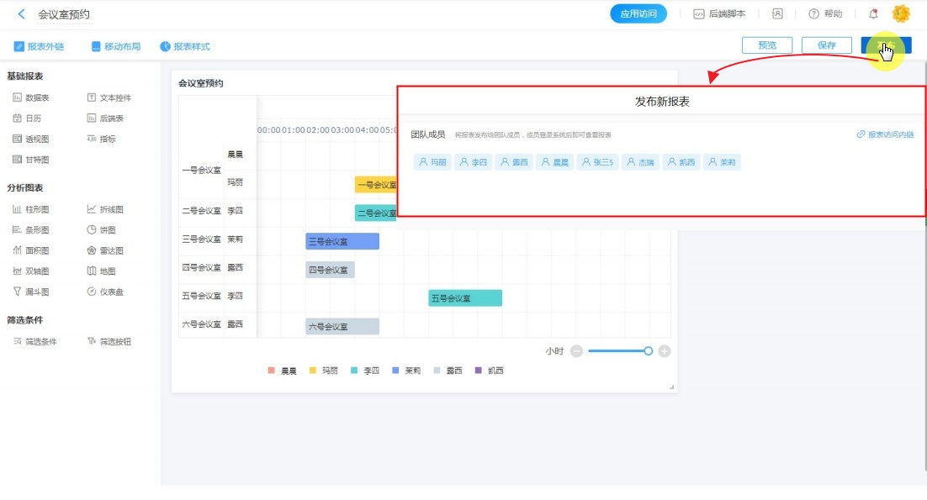Save the report with 保存 button
The image size is (927, 500).
click(826, 45)
